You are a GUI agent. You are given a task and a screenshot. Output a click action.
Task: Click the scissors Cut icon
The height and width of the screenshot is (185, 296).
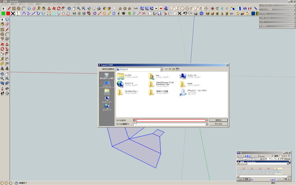165,13
